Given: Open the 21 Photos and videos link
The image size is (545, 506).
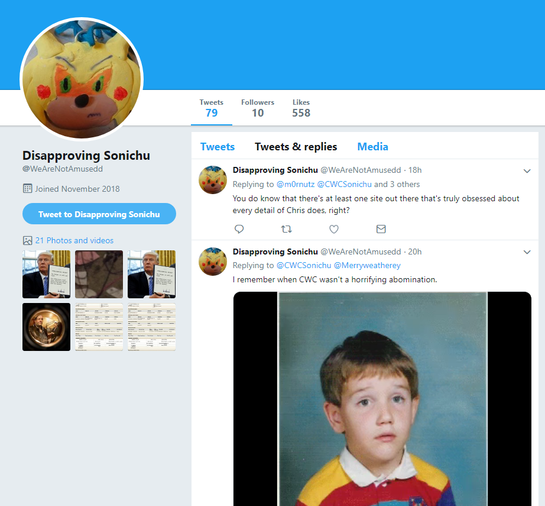Looking at the screenshot, I should (74, 240).
